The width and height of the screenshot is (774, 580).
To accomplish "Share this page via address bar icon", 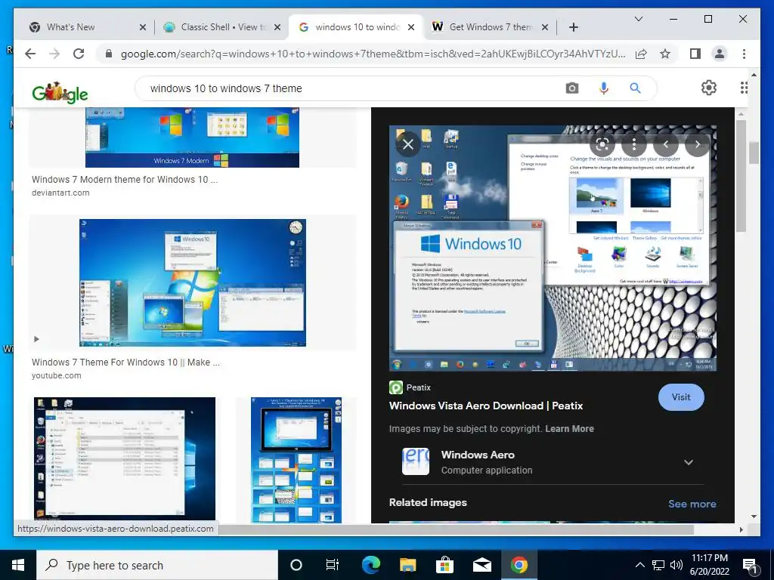I will coord(641,54).
